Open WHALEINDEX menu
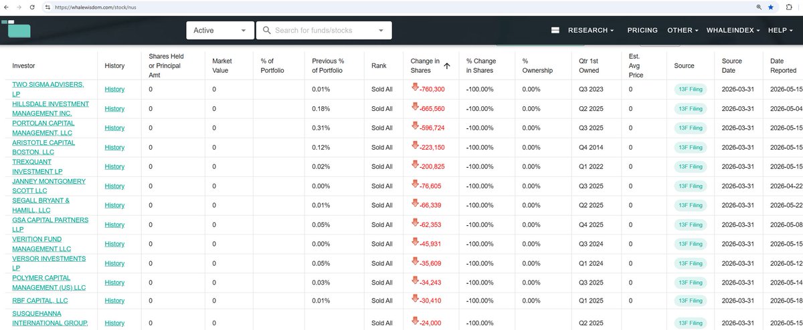The width and height of the screenshot is (803, 330). [733, 30]
